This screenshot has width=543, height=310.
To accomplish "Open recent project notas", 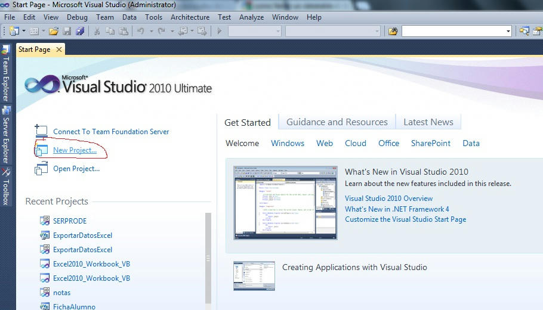I will coord(61,292).
